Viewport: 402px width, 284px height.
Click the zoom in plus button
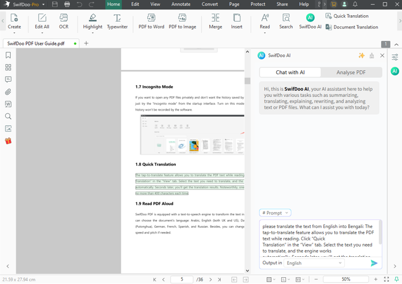click(375, 279)
